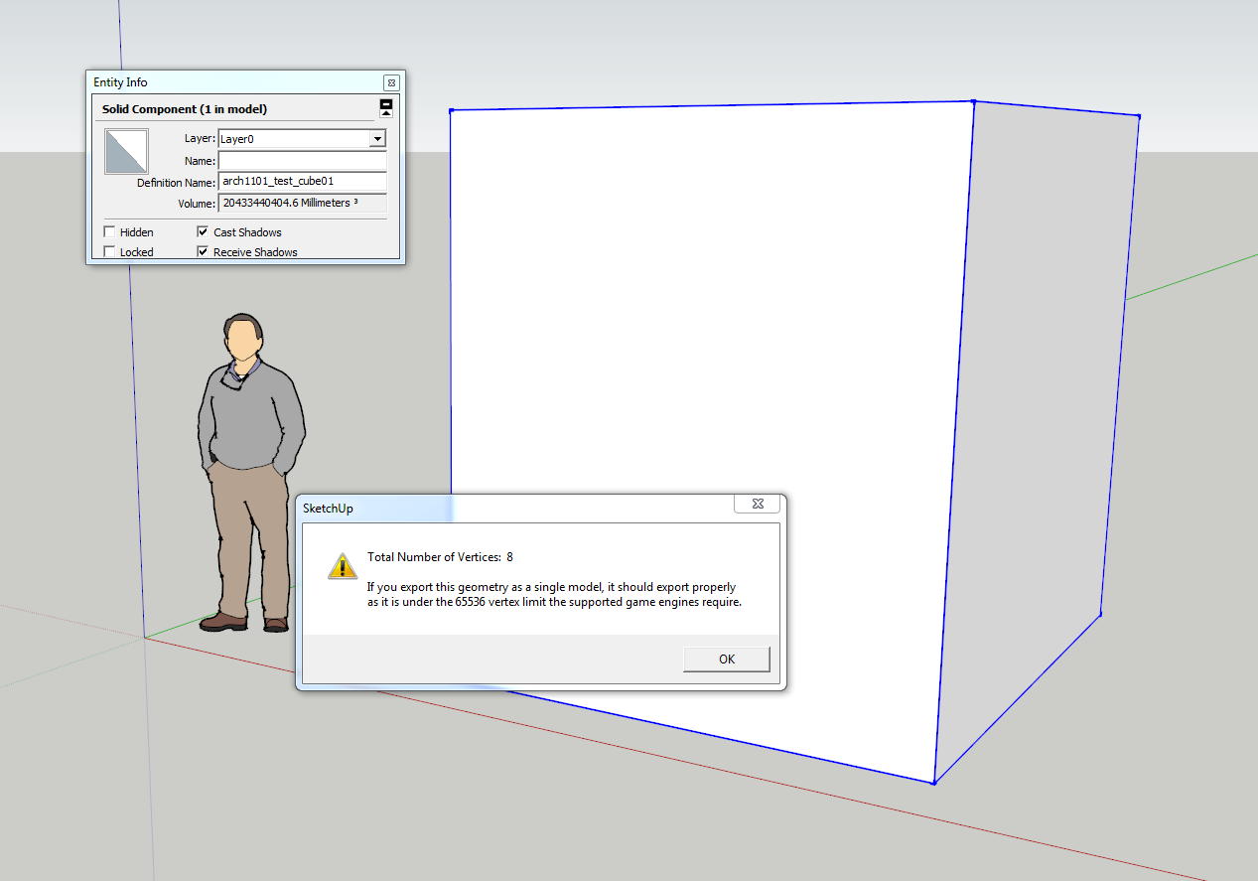Uncheck the Receive Shadows checkbox
This screenshot has height=881, width=1258.
pos(203,252)
